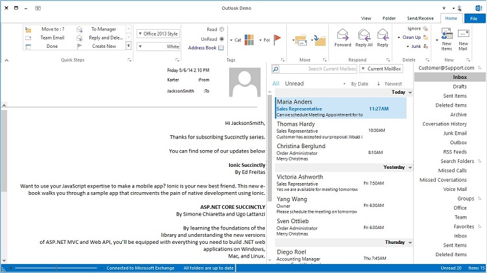Open the File tab
The height and width of the screenshot is (273, 487).
pyautogui.click(x=473, y=19)
